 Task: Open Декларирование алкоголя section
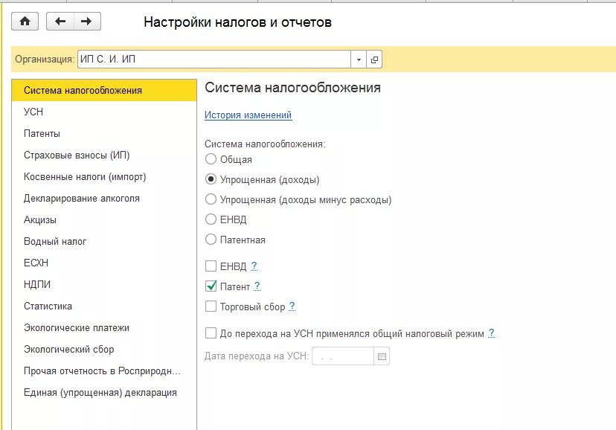coord(104,199)
